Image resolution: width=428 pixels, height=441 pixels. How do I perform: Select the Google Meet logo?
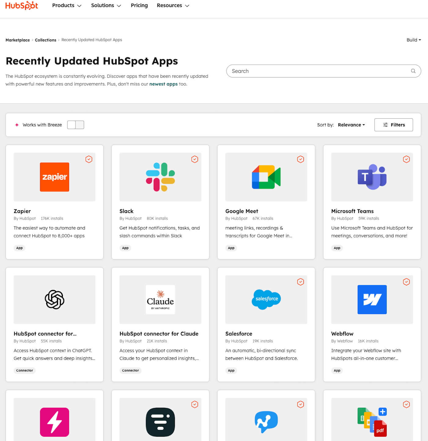coord(266,177)
